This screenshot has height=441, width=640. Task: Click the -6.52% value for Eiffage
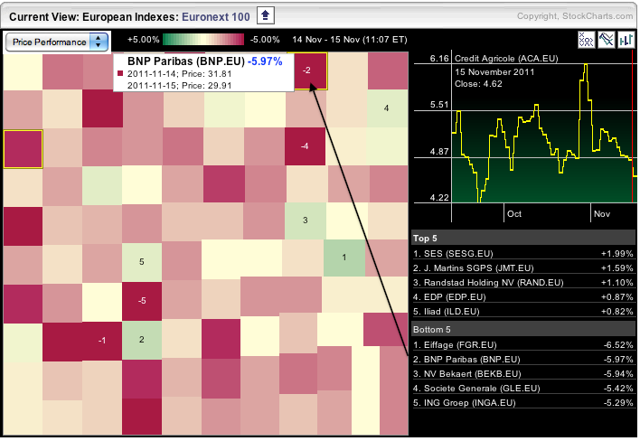(x=618, y=345)
